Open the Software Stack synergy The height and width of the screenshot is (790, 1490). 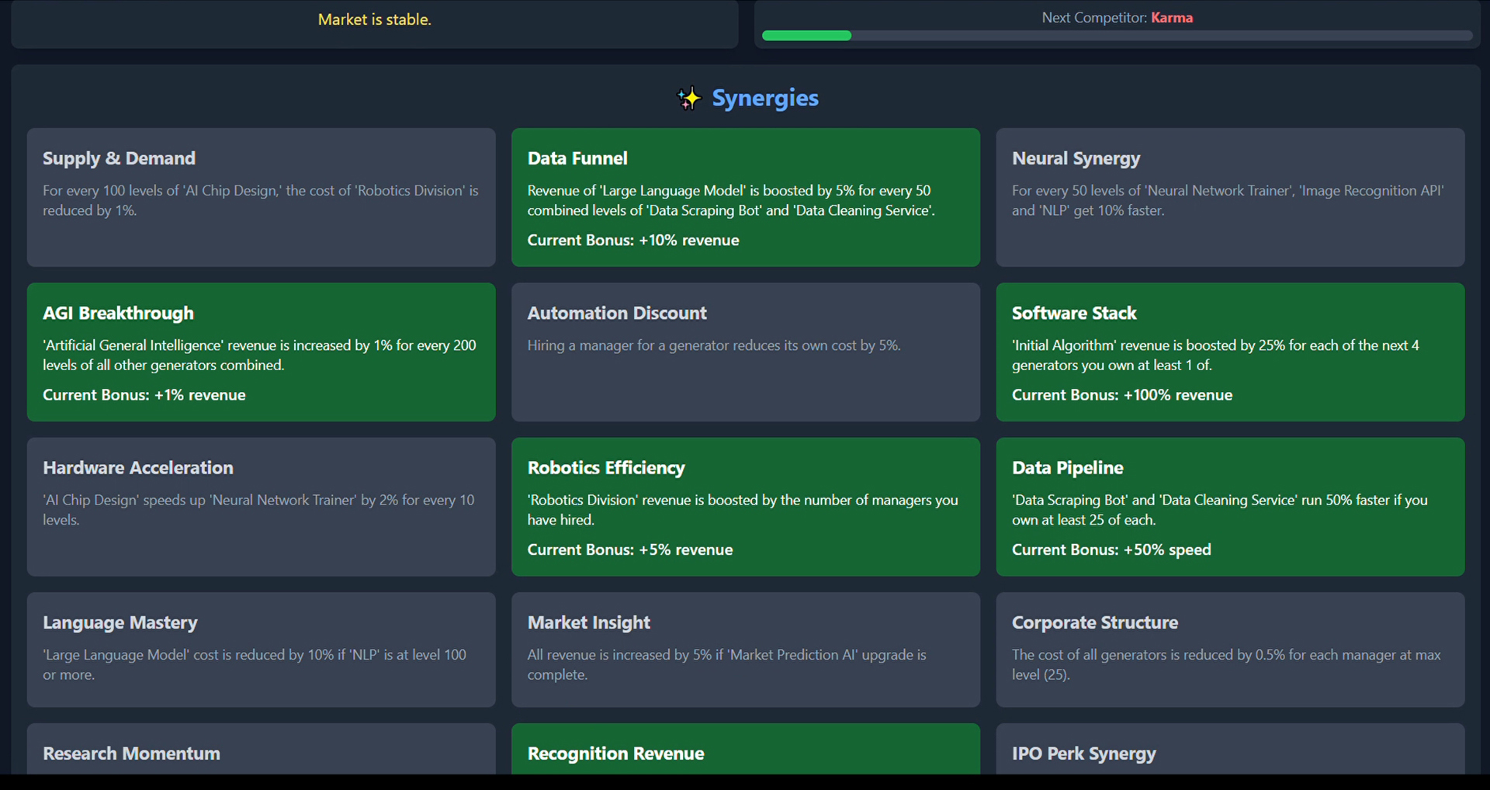pyautogui.click(x=1228, y=352)
